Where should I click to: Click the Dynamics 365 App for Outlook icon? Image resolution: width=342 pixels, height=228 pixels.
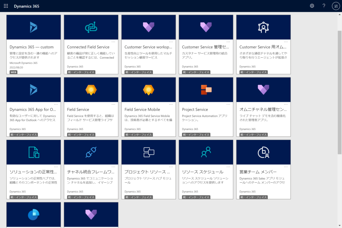[x=33, y=89]
